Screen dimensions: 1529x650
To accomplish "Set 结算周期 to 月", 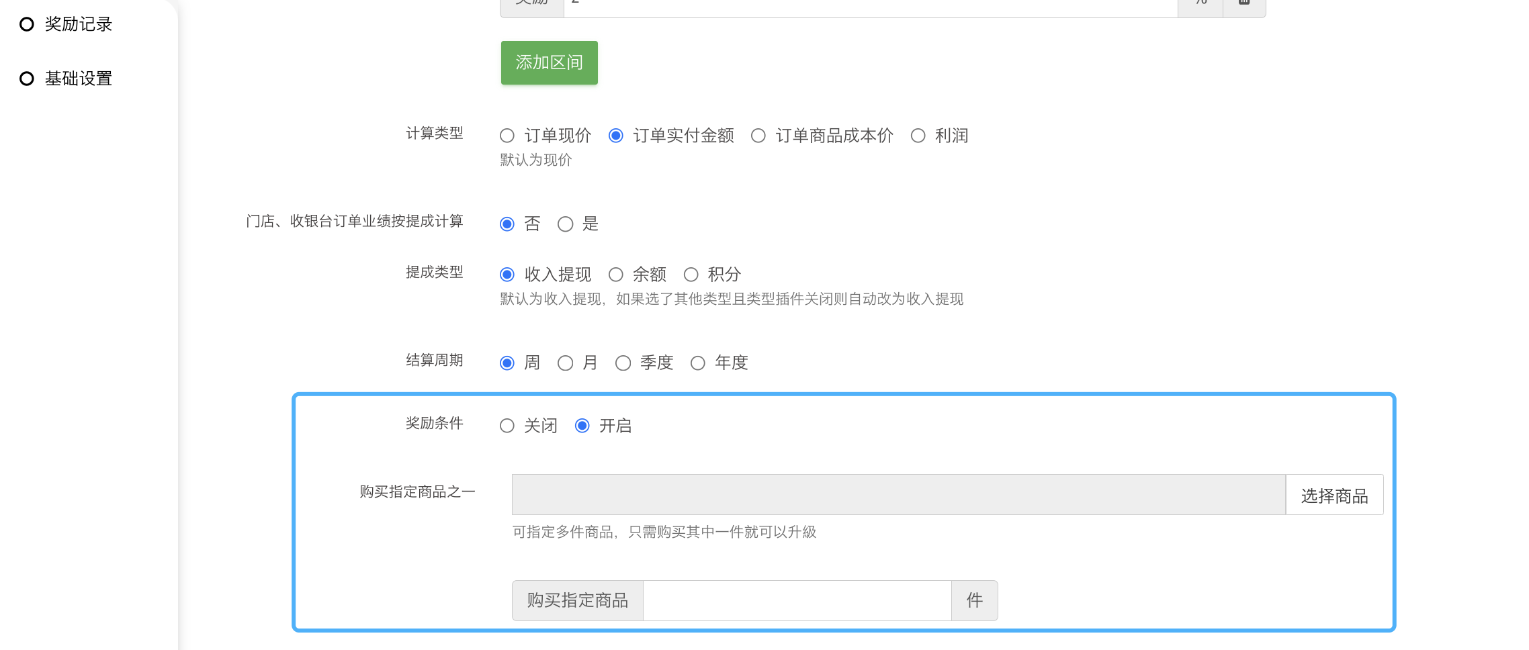I will [x=565, y=363].
